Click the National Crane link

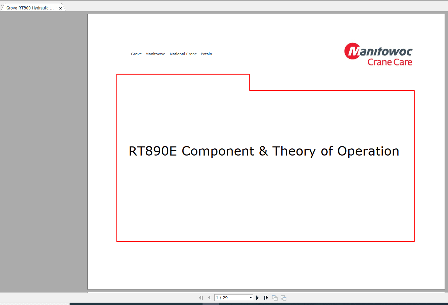(183, 54)
